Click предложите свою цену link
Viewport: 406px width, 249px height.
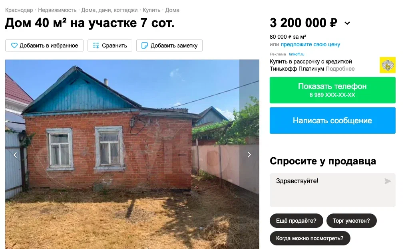[x=310, y=44]
